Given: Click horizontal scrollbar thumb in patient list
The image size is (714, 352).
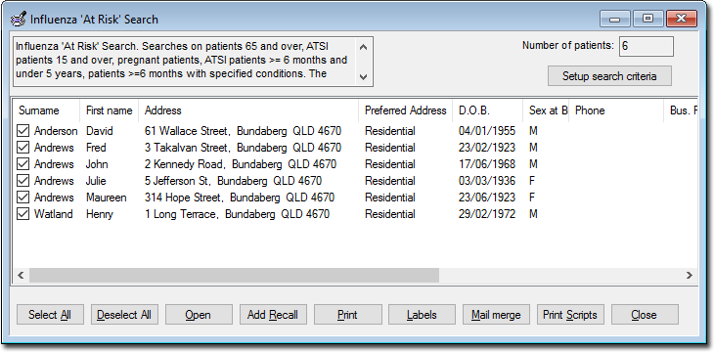Looking at the screenshot, I should click(x=234, y=275).
